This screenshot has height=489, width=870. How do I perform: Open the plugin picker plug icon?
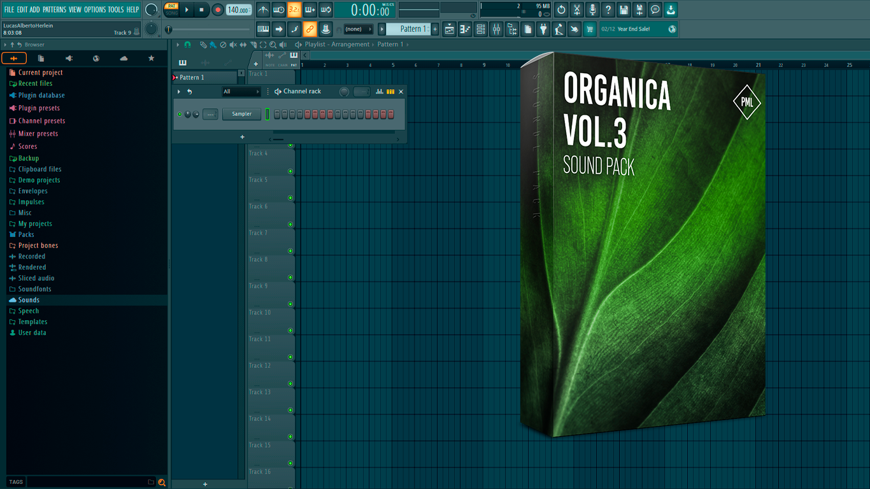pos(543,29)
